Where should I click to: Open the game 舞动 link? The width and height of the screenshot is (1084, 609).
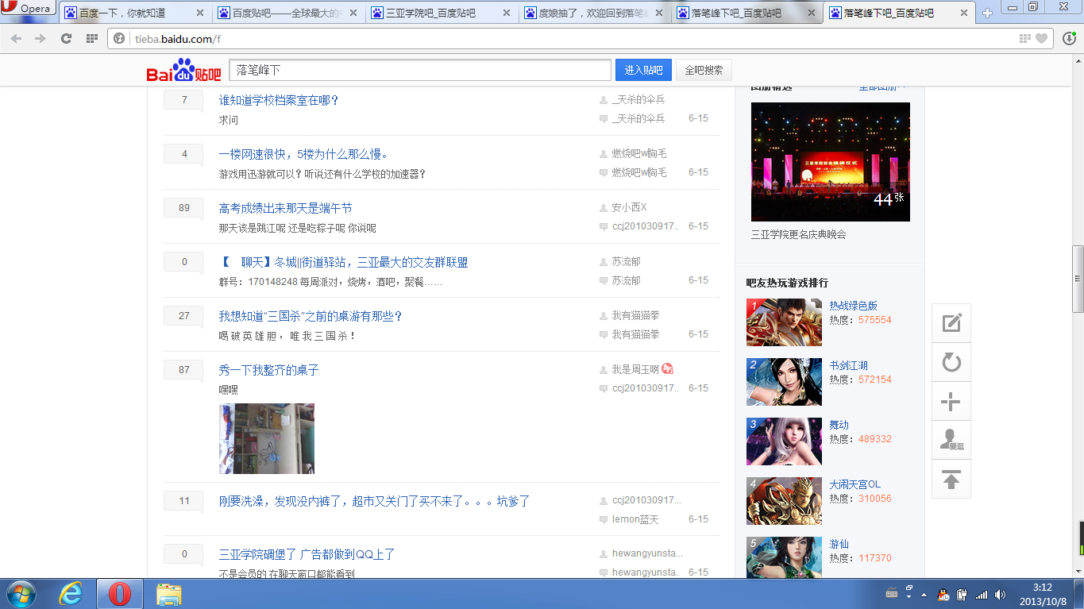[839, 425]
